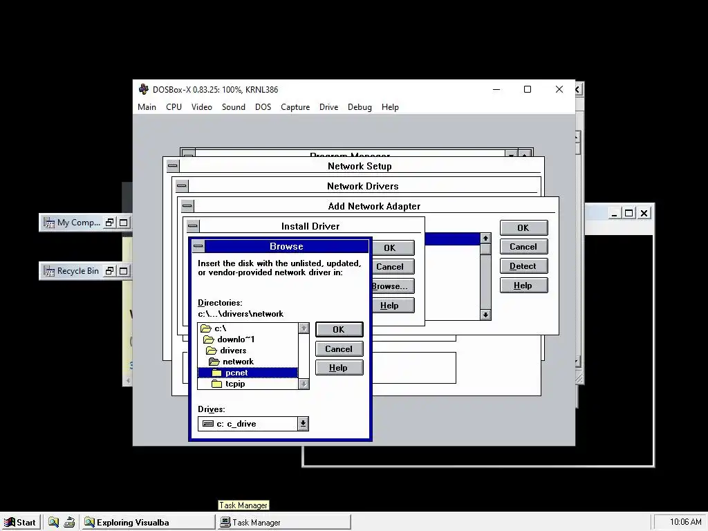The image size is (708, 531).
Task: Open the Install Driver control-menu box
Action: click(193, 226)
